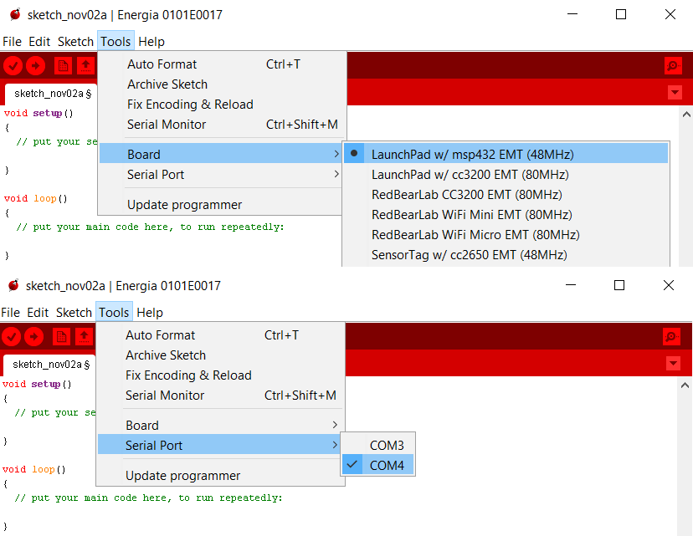This screenshot has height=536, width=693.
Task: Uncheck the COM4 serial port
Action: [385, 465]
